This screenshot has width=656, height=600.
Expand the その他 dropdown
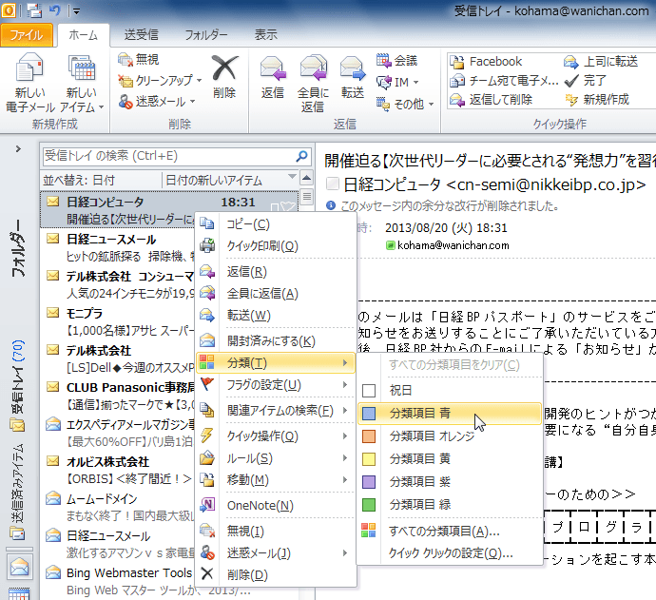(431, 104)
